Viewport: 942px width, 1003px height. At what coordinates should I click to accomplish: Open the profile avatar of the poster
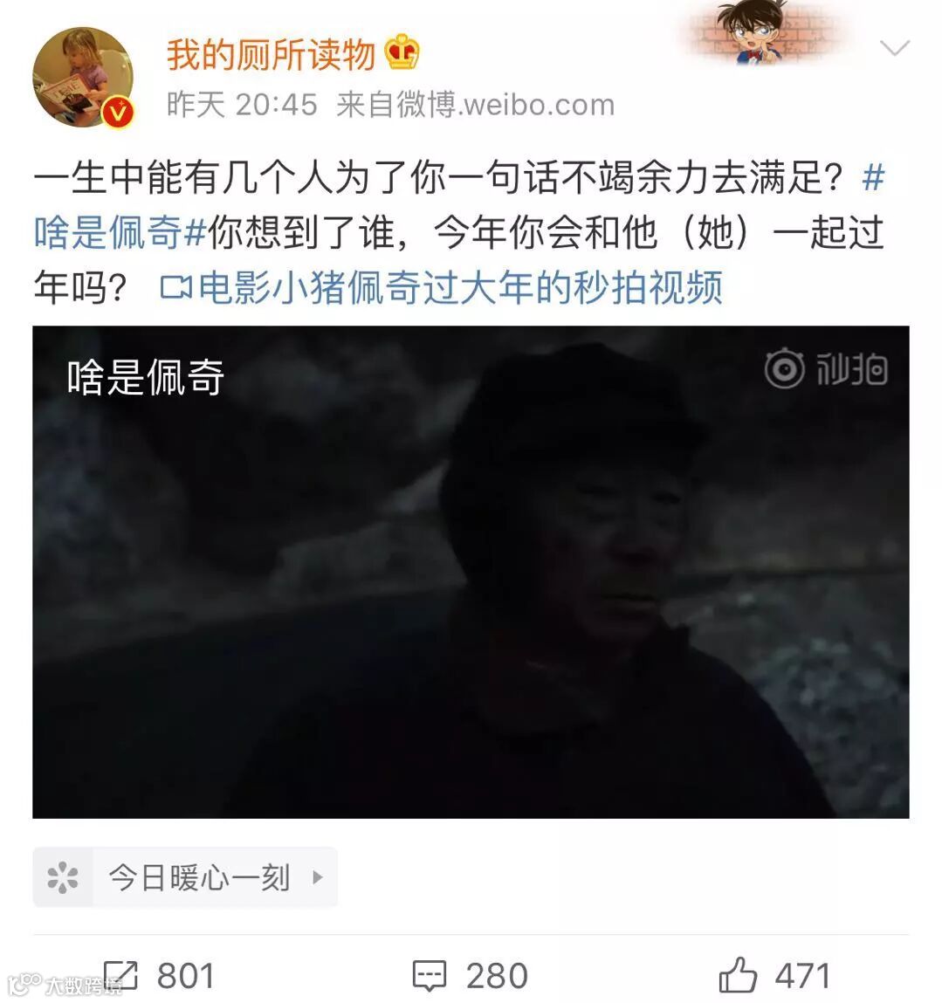tap(83, 78)
